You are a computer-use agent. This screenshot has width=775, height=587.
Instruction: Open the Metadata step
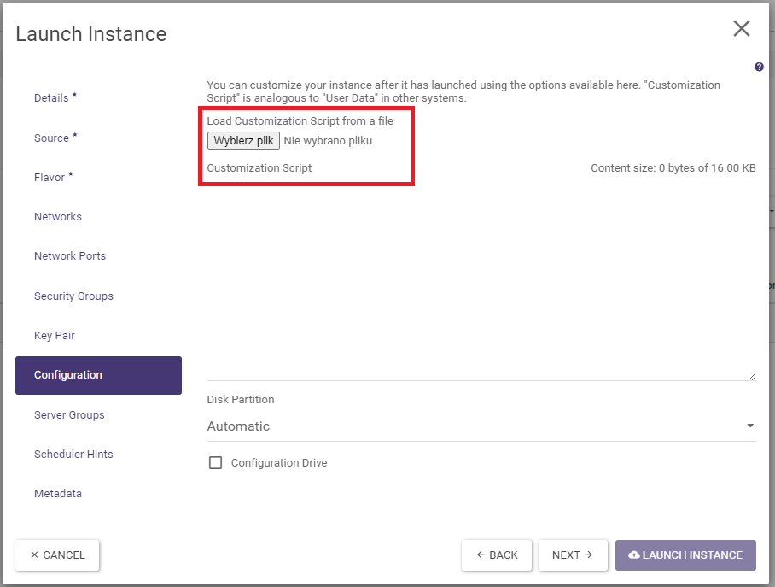[58, 494]
